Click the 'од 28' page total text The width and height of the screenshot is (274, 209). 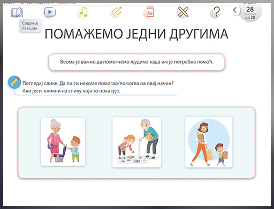coord(250,18)
